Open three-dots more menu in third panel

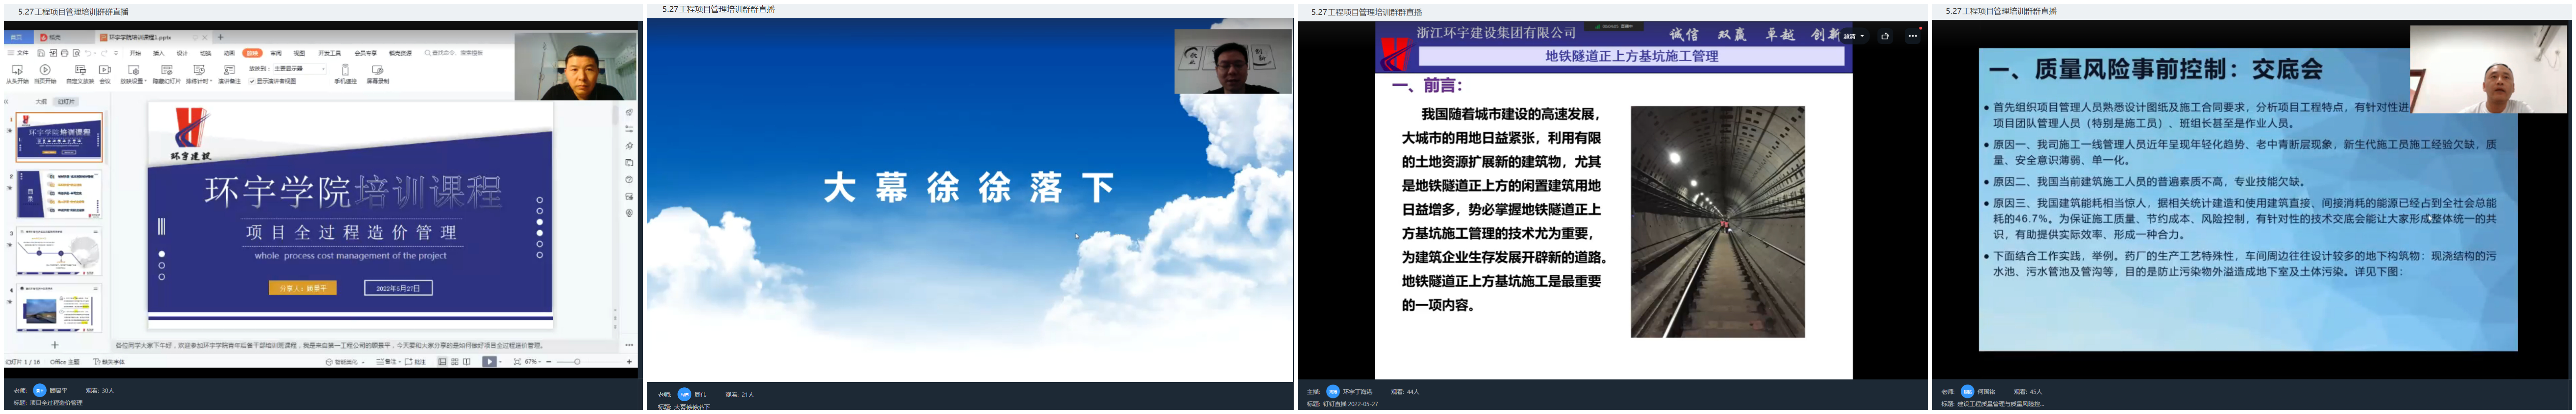[1912, 36]
